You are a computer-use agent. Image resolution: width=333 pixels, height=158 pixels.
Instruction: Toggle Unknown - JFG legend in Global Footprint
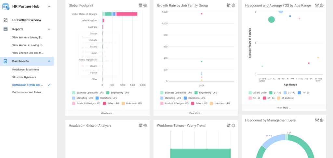click(132, 103)
